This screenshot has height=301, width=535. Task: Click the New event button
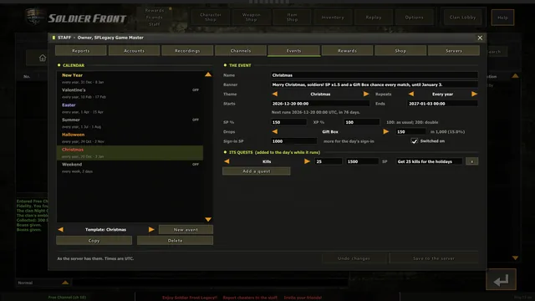point(186,229)
